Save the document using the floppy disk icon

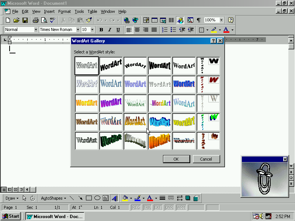[25, 20]
